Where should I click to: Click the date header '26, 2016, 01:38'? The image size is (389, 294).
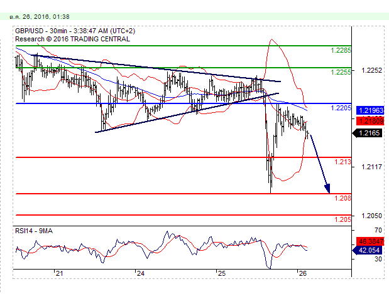(x=46, y=16)
